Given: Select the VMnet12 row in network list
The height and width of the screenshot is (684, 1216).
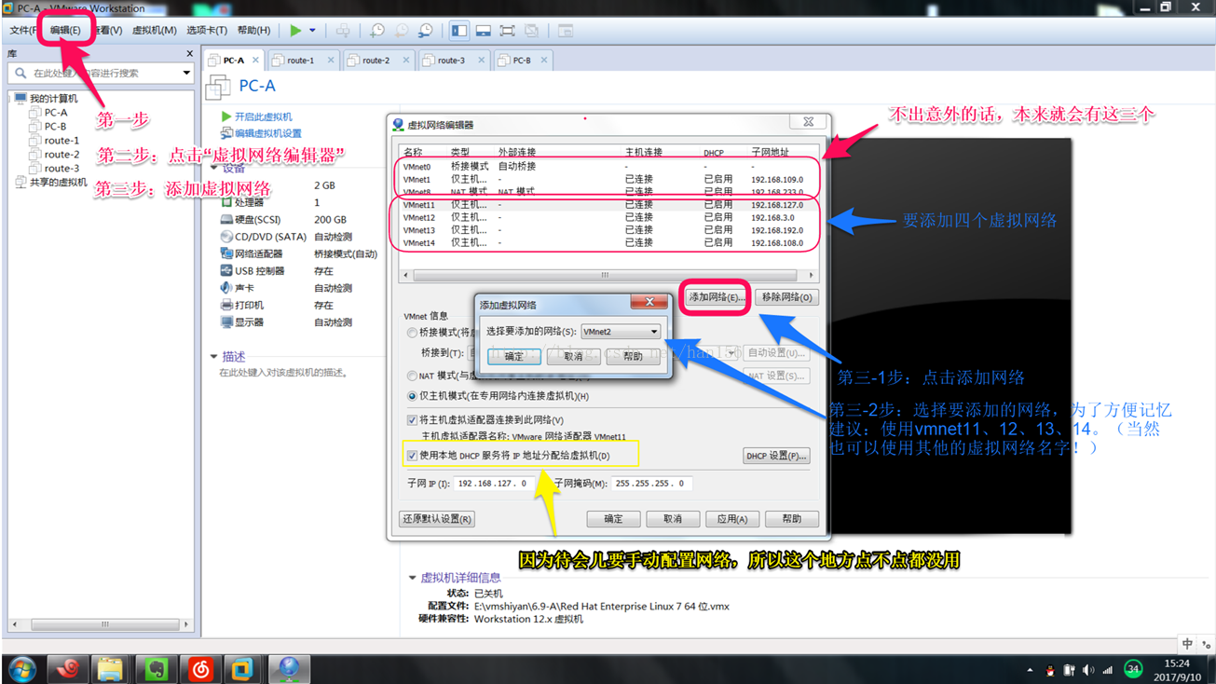Looking at the screenshot, I should click(x=608, y=217).
